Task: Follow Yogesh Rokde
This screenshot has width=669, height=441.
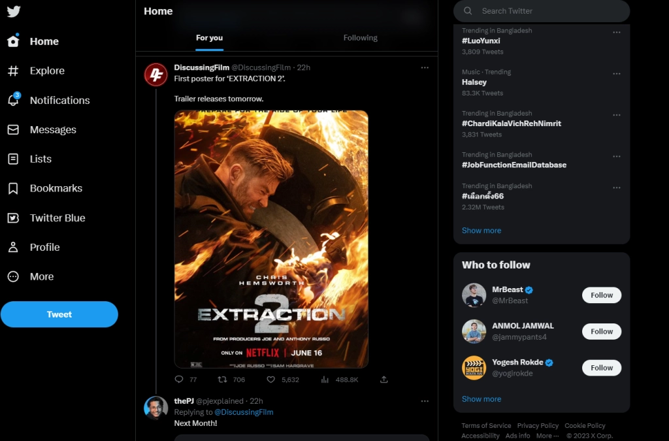Action: point(602,368)
